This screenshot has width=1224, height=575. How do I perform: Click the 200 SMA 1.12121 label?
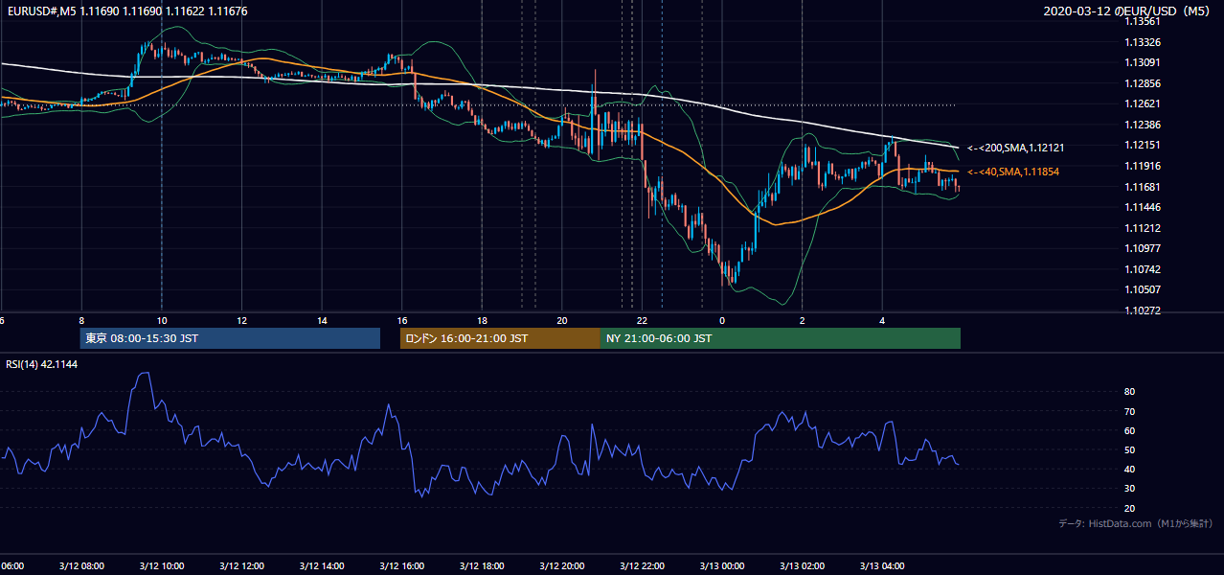click(1015, 149)
